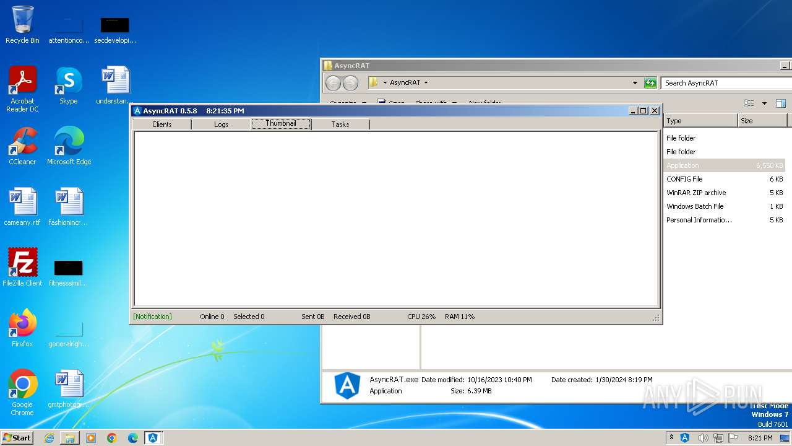Image resolution: width=792 pixels, height=446 pixels.
Task: Switch to the Clients tab
Action: tap(162, 125)
